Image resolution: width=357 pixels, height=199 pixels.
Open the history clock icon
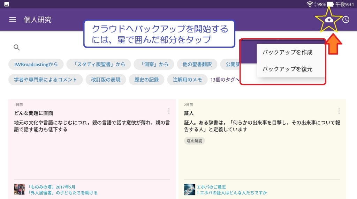pyautogui.click(x=346, y=20)
